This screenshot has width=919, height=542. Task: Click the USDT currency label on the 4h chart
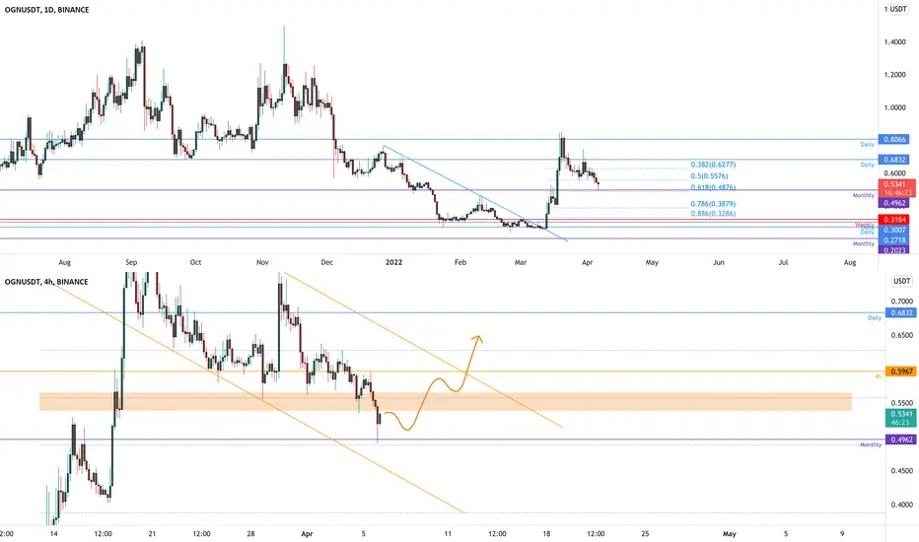901,281
